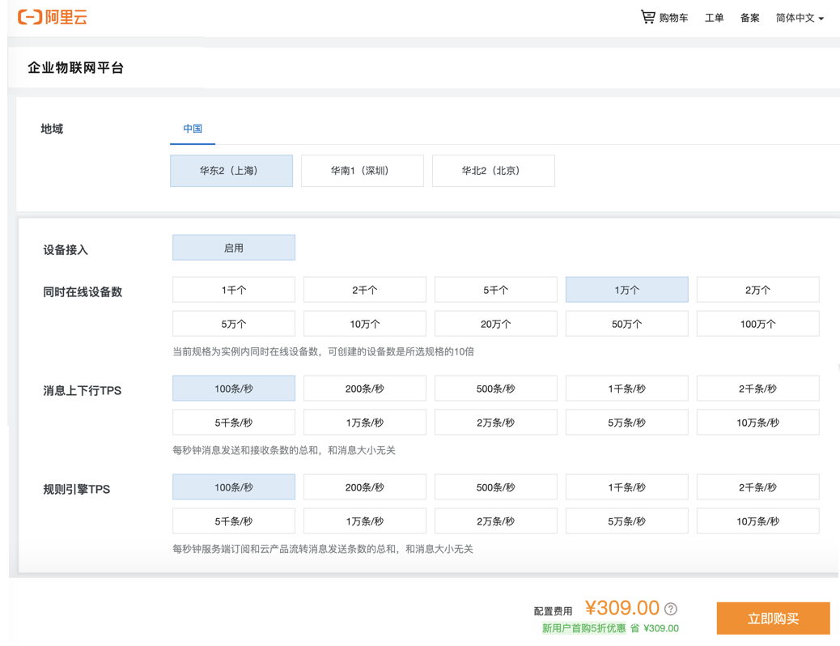Viewport: 840px width, 646px height.
Task: Set 消息上下行TPS to 10万条/秒
Action: click(x=758, y=423)
